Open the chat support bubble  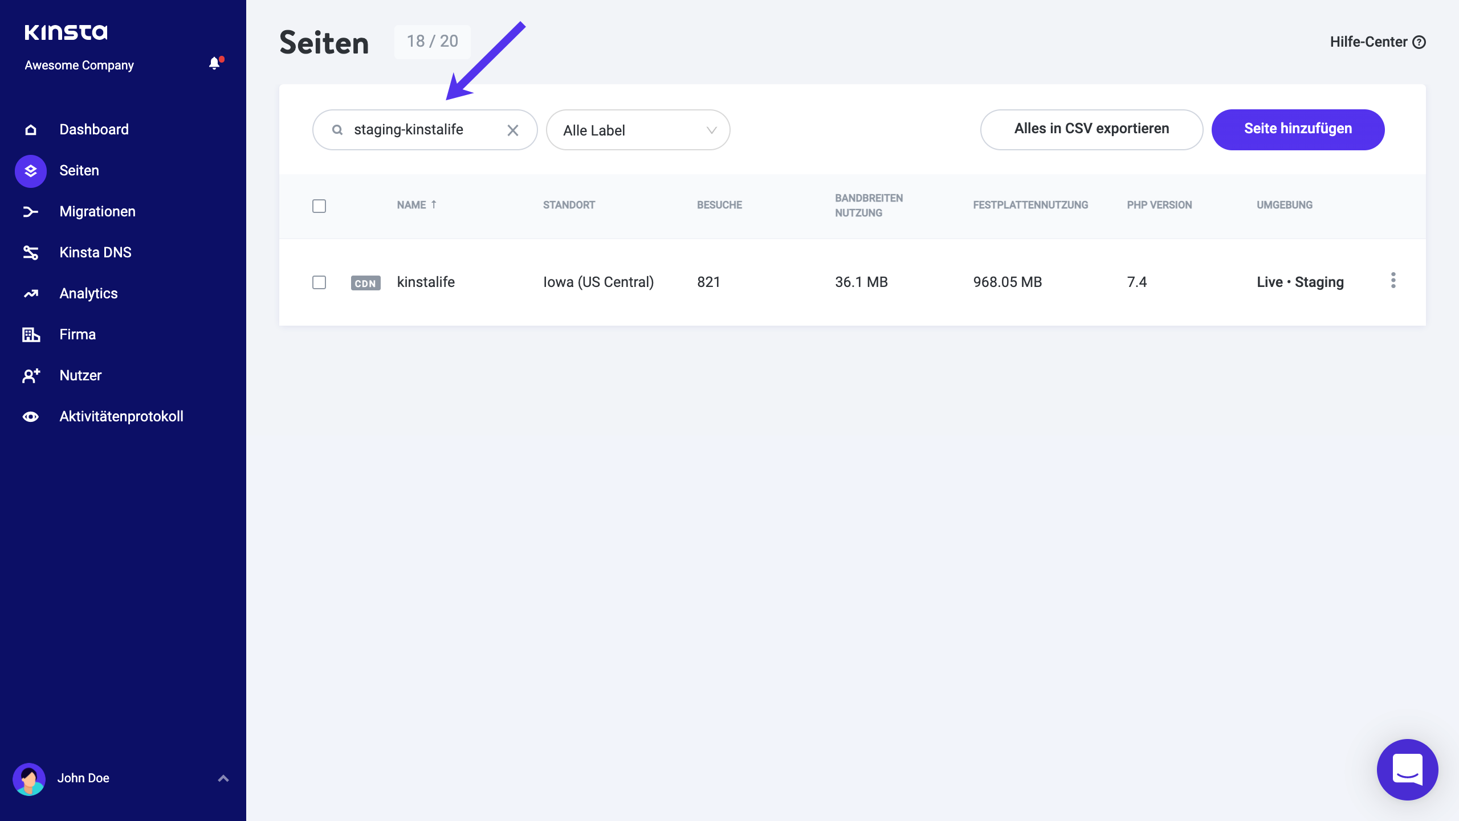pos(1407,769)
